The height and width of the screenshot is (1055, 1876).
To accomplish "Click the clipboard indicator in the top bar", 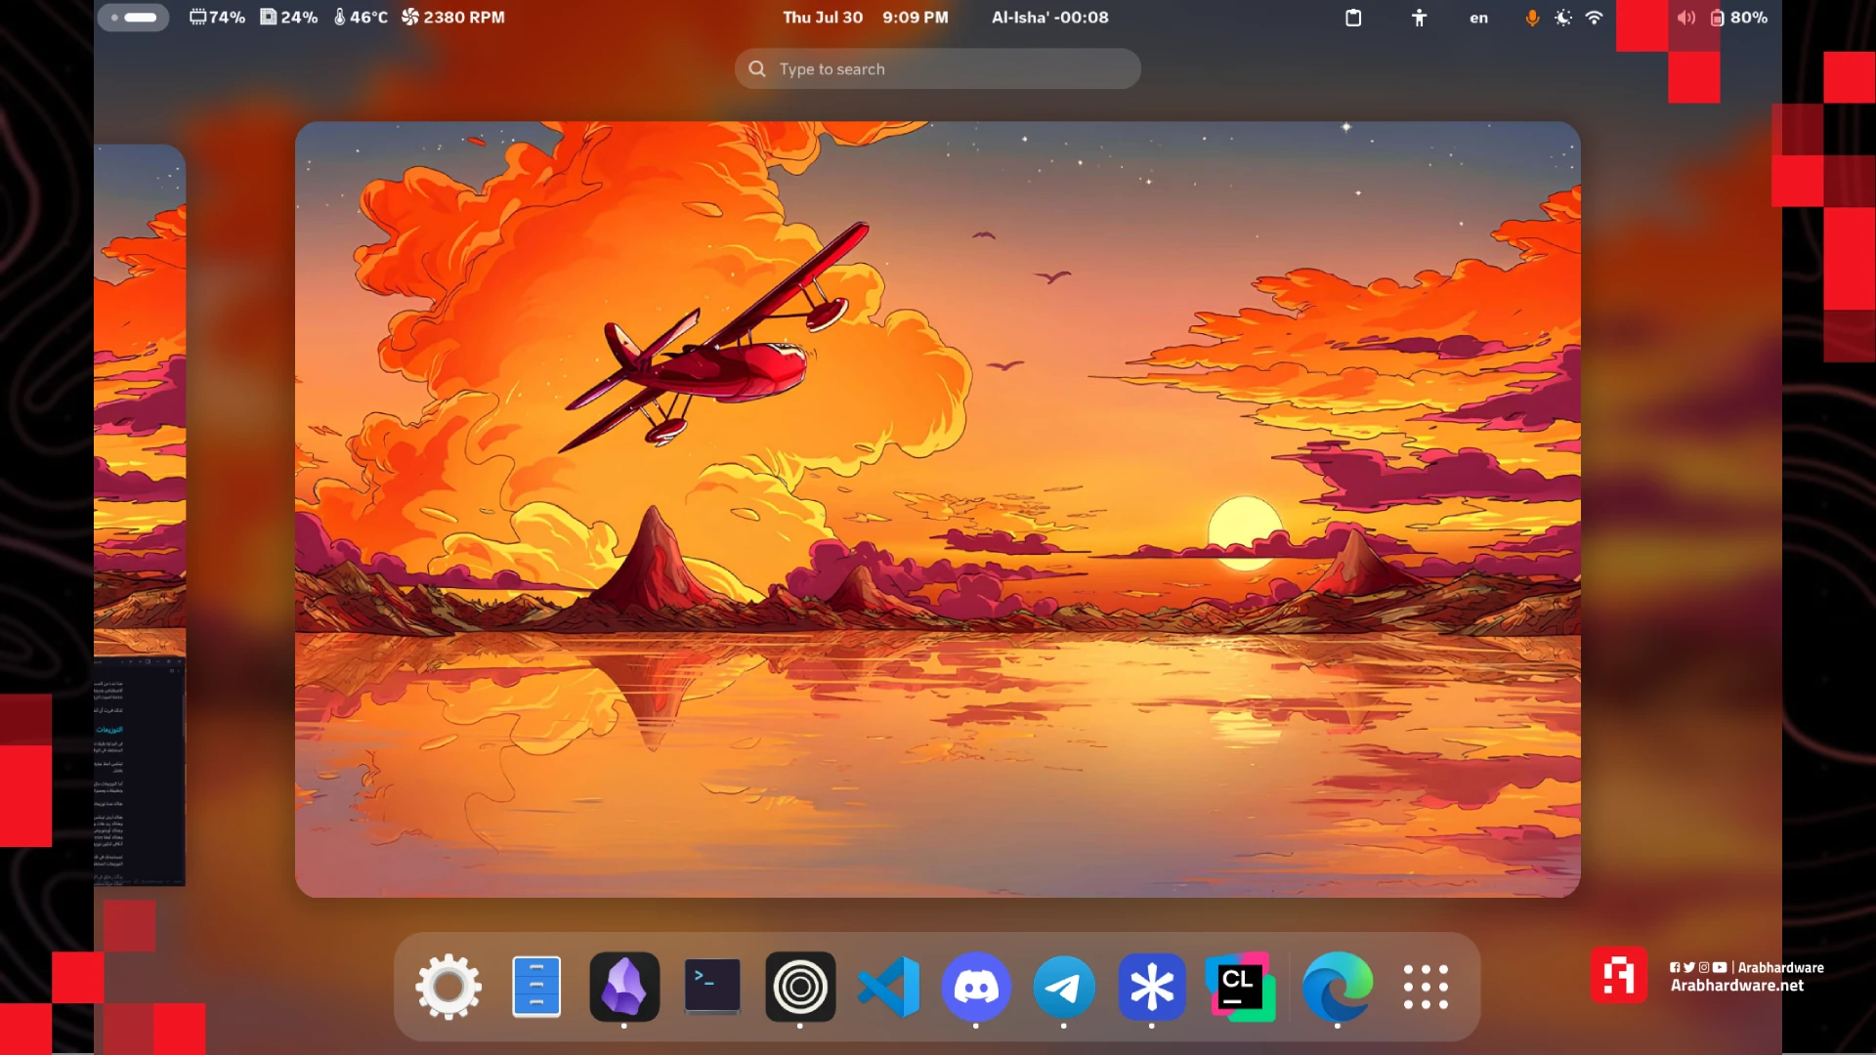I will [x=1353, y=18].
